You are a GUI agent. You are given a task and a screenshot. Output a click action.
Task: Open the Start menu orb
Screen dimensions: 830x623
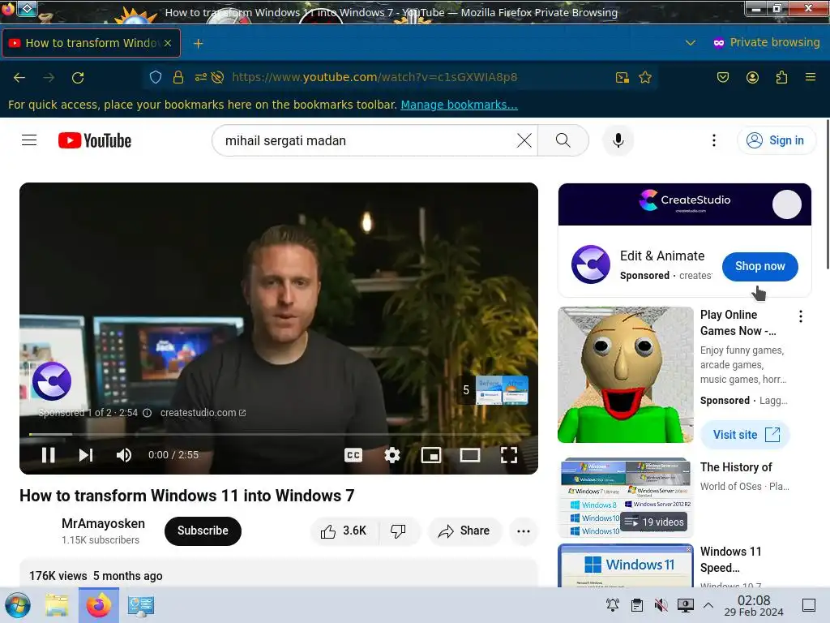18,605
